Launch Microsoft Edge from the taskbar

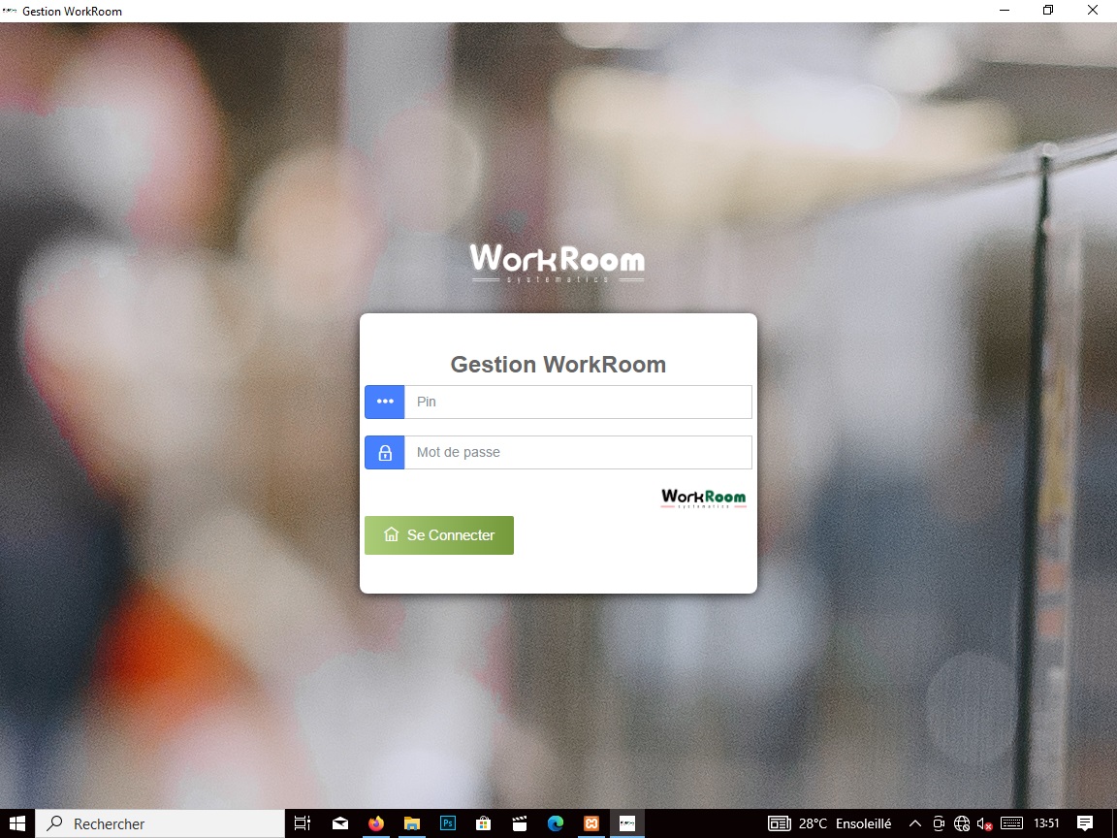555,823
